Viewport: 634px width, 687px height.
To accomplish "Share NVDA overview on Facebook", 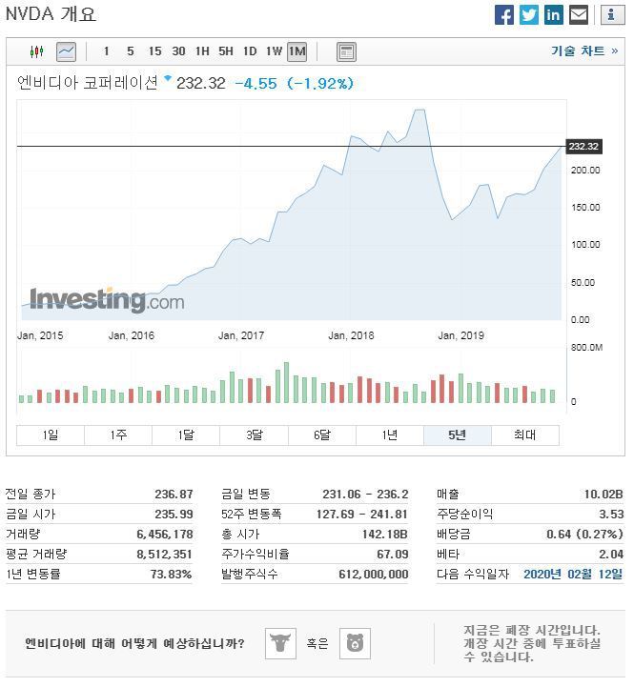I will (x=503, y=15).
